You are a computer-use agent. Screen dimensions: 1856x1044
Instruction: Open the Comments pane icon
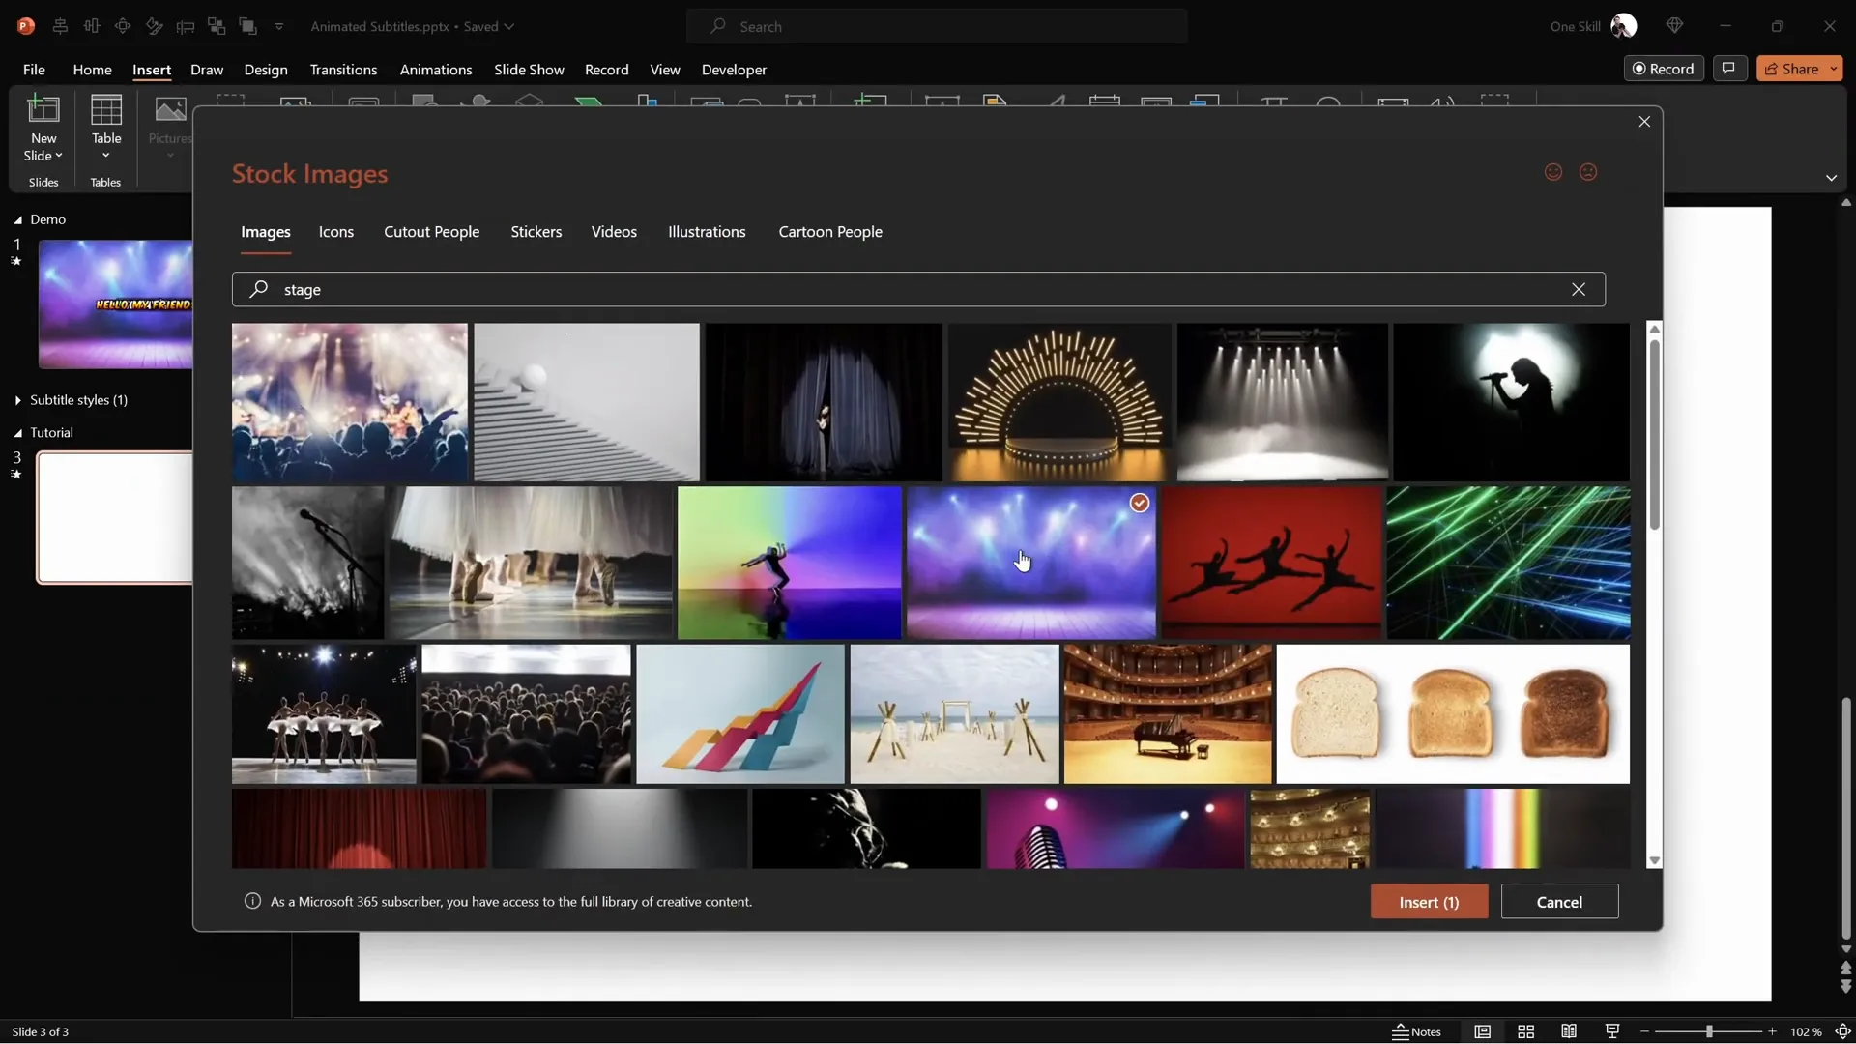pyautogui.click(x=1729, y=69)
